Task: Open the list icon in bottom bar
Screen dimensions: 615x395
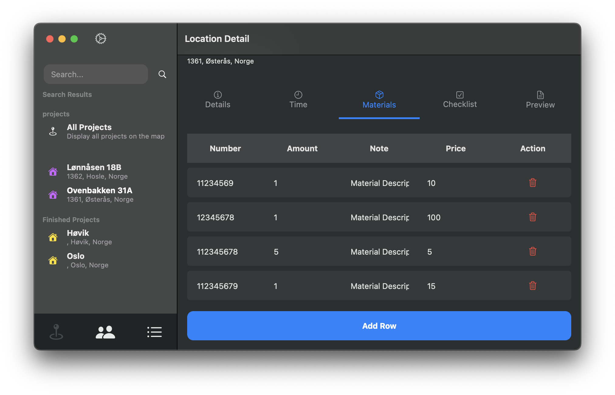Action: tap(154, 332)
